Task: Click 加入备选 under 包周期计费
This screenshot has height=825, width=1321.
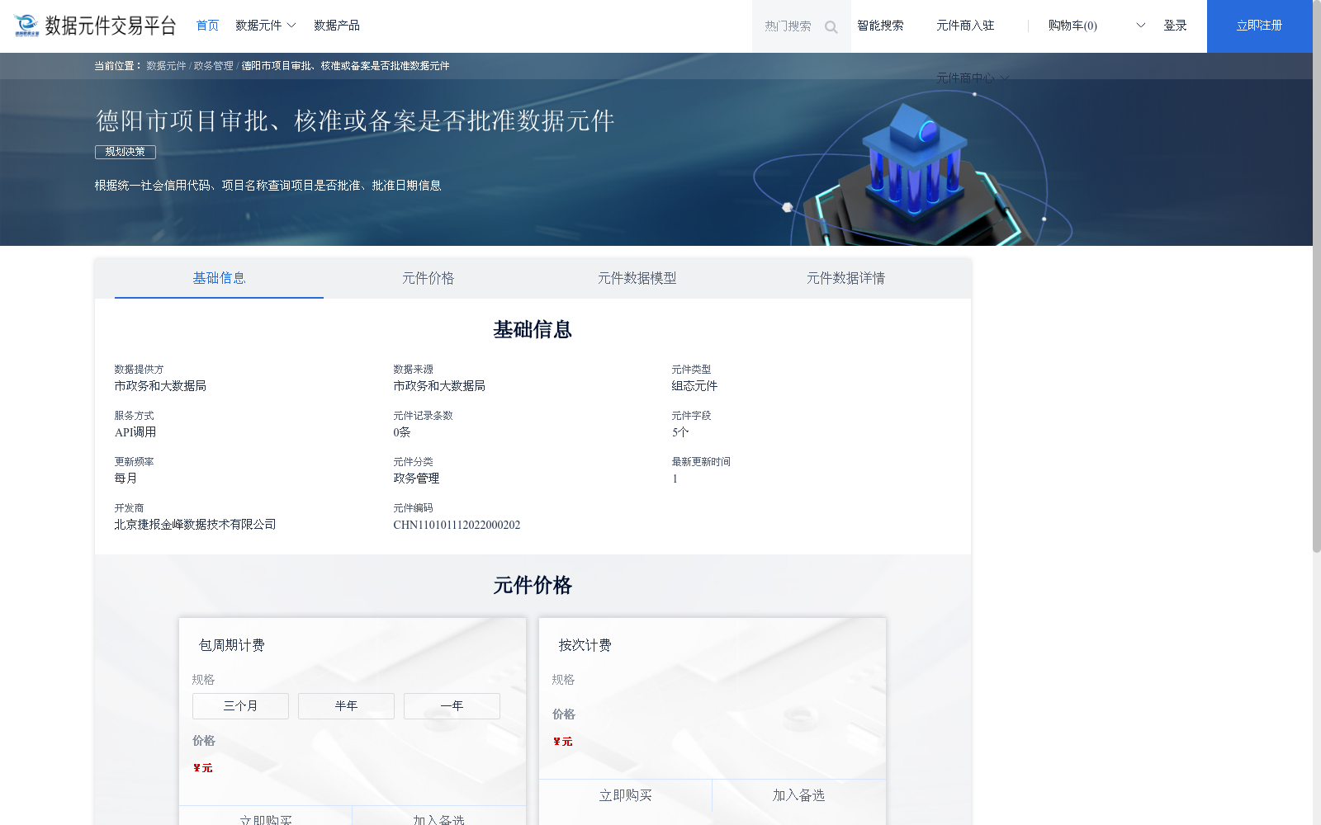Action: 438,817
